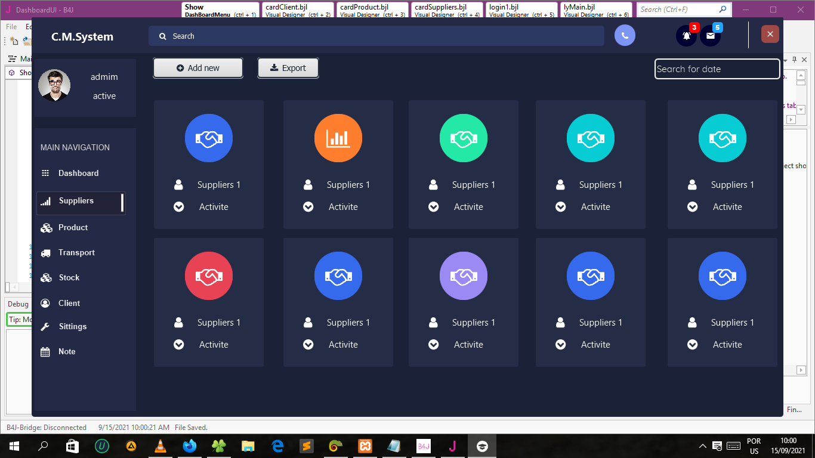The image size is (815, 458).
Task: Click the Stock boxes icon in sidebar
Action: (x=46, y=277)
